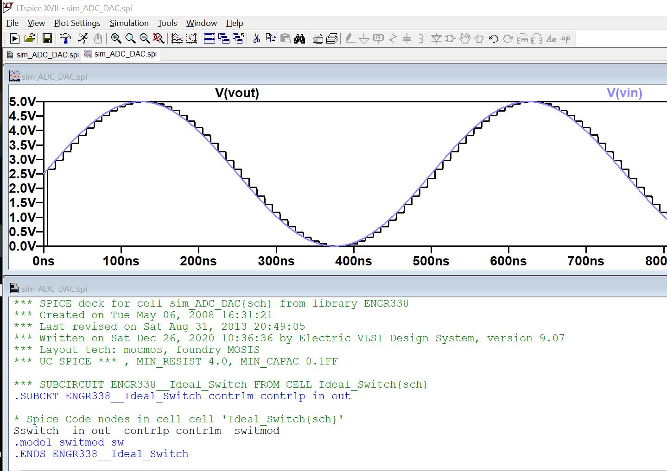The width and height of the screenshot is (667, 471).
Task: Click the printer icon
Action: tap(318, 39)
